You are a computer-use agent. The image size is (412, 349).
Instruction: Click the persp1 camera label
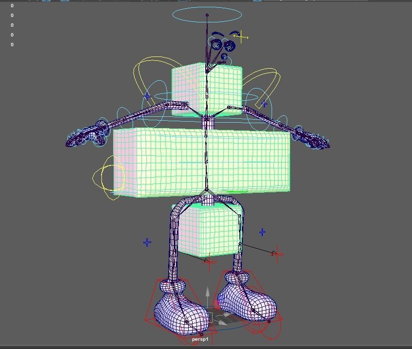tap(200, 339)
